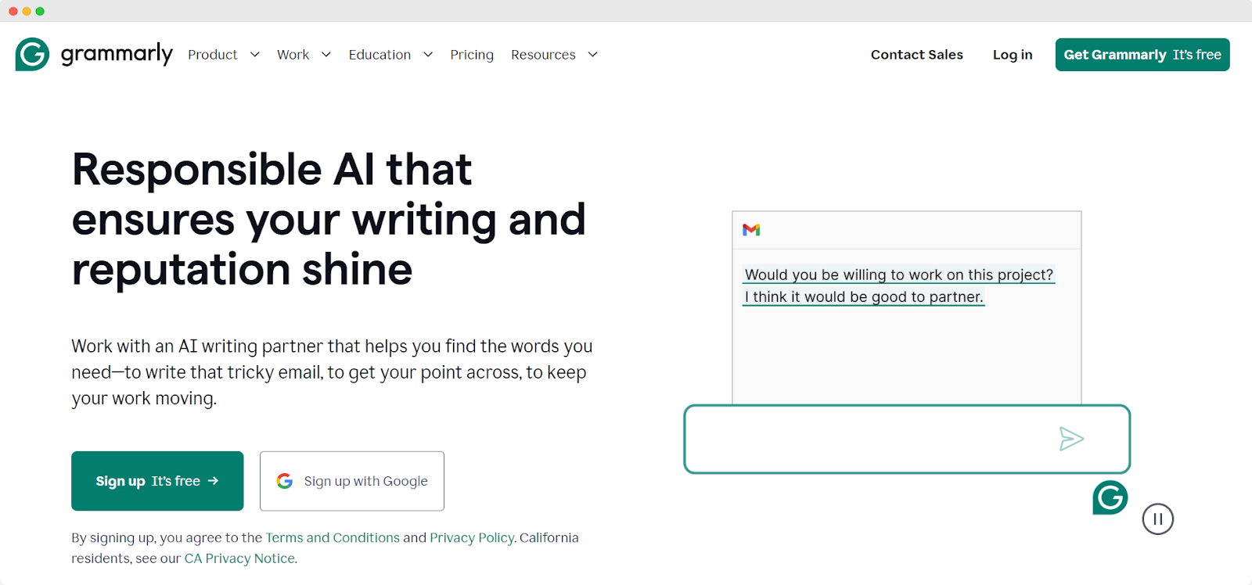Expand the Product dropdown chevron
Screen dimensions: 1252x585
pos(255,55)
